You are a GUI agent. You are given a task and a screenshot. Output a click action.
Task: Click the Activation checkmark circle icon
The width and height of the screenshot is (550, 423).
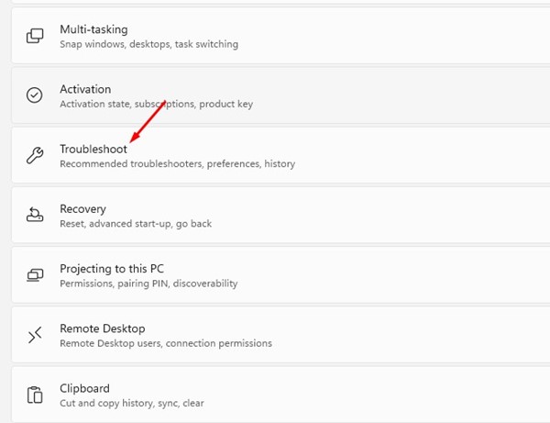click(35, 95)
